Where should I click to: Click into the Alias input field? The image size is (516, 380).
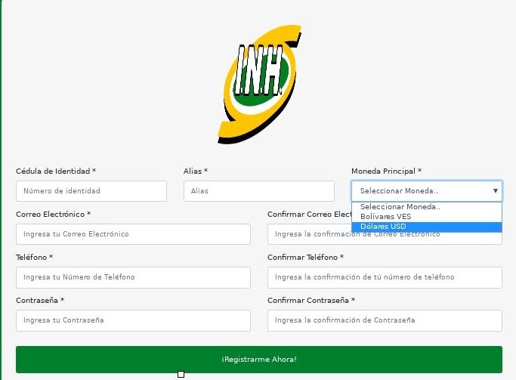259,191
